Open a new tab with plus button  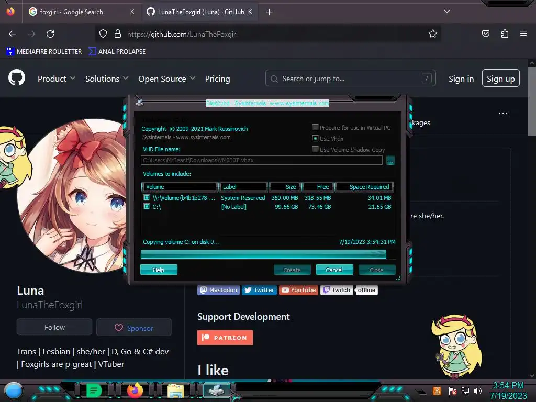[x=270, y=12]
